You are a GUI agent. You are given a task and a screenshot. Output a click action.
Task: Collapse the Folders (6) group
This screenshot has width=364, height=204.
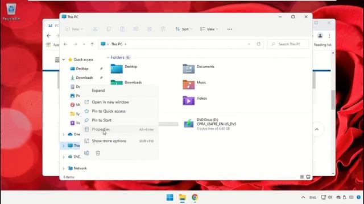[x=108, y=57]
